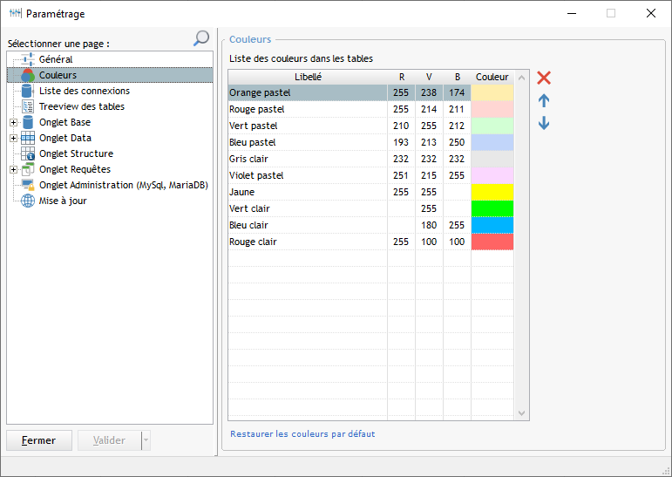Pick the Bleu clair color swatch
This screenshot has height=477, width=672.
point(492,225)
